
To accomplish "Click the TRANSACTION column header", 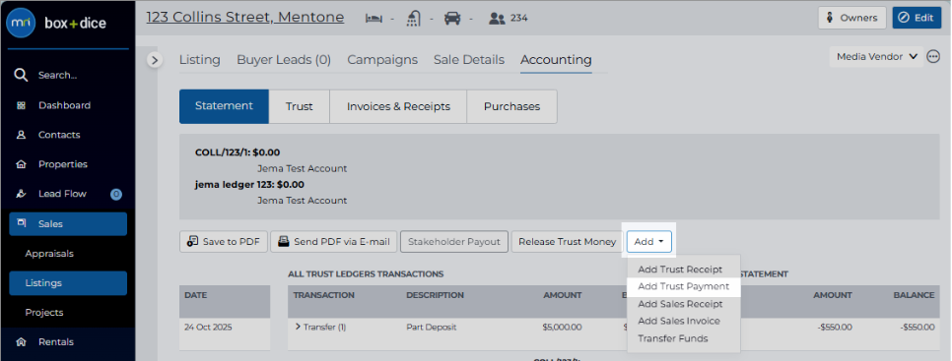I will [323, 295].
